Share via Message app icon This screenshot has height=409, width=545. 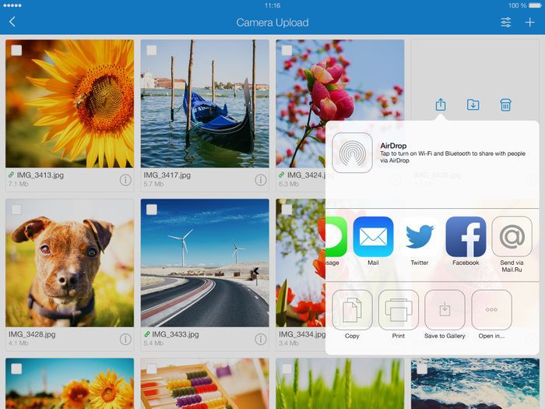pyautogui.click(x=336, y=237)
